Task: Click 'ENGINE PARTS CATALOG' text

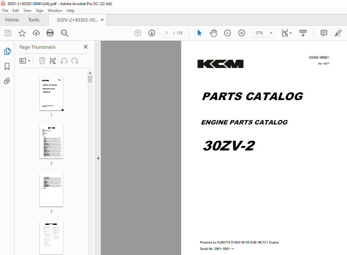Action: [x=244, y=122]
